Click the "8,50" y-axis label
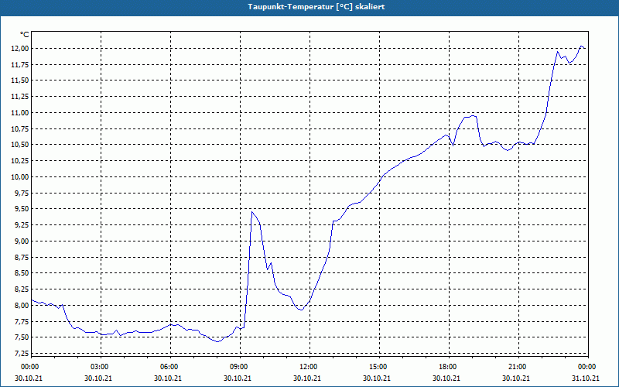619x387 pixels. coord(22,273)
